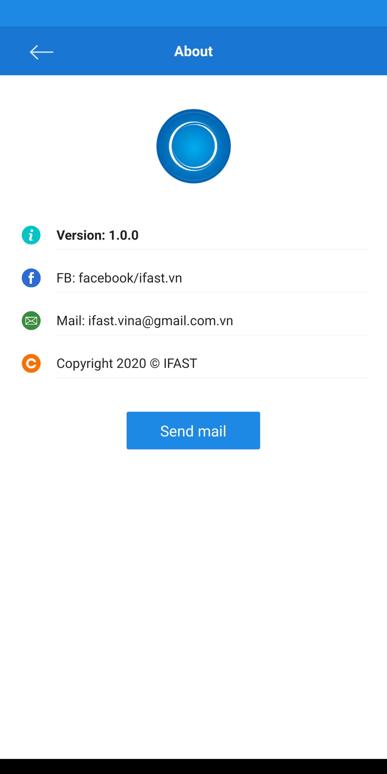Tap the "Mail:" label
Image resolution: width=387 pixels, height=774 pixels.
pos(71,321)
